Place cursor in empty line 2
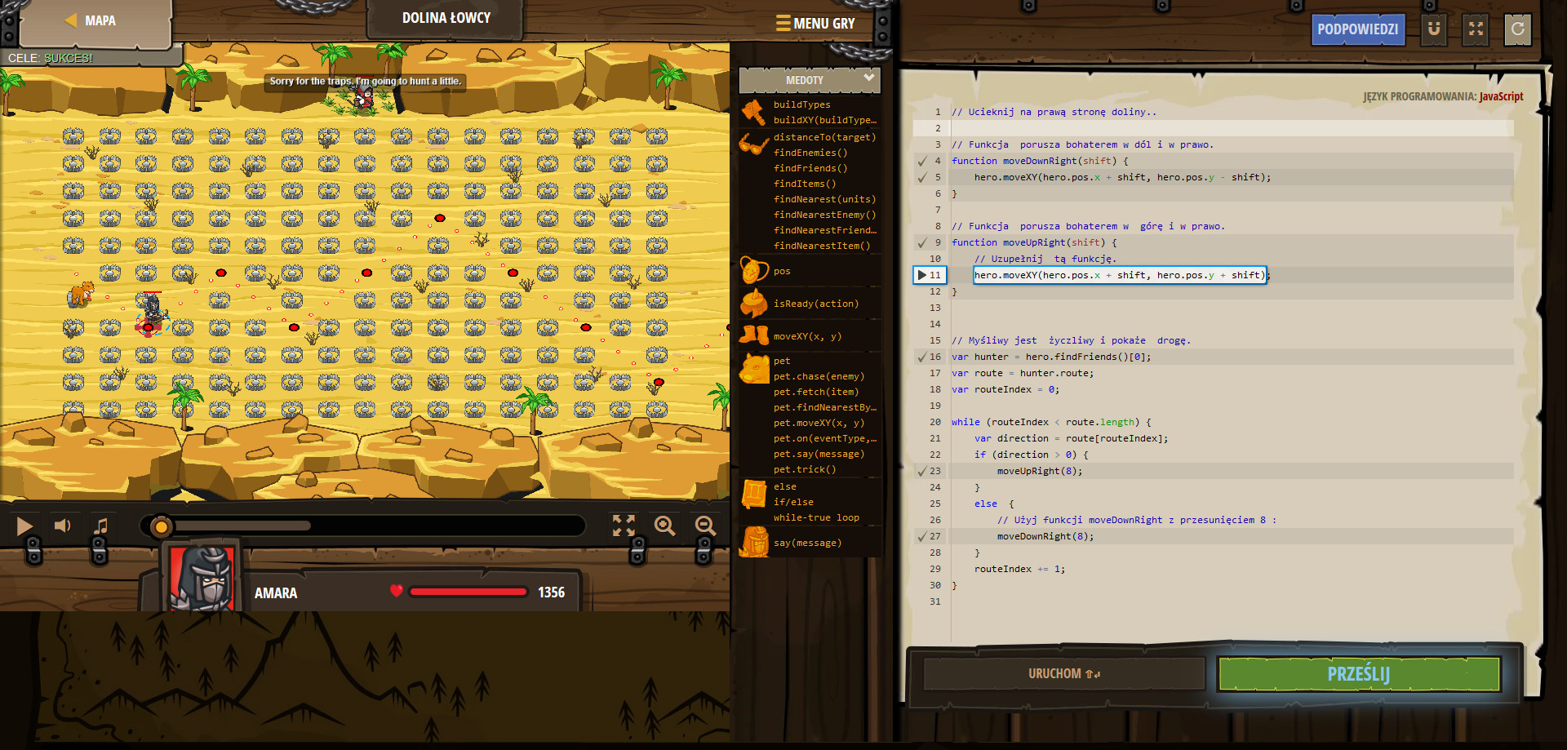 tap(1231, 128)
